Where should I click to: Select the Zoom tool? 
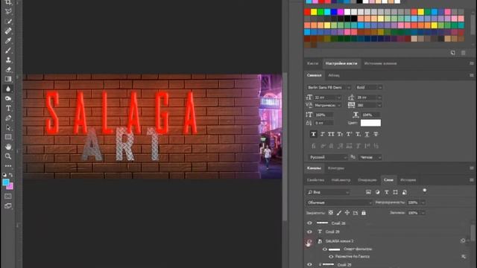pos(8,156)
